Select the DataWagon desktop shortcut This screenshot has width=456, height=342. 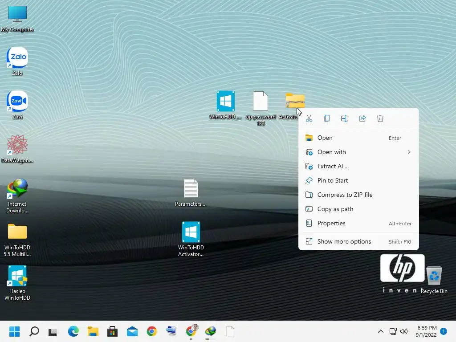(17, 149)
